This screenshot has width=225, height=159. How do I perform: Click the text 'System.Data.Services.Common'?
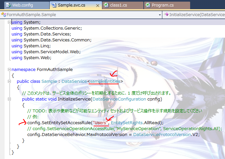pos(57,40)
